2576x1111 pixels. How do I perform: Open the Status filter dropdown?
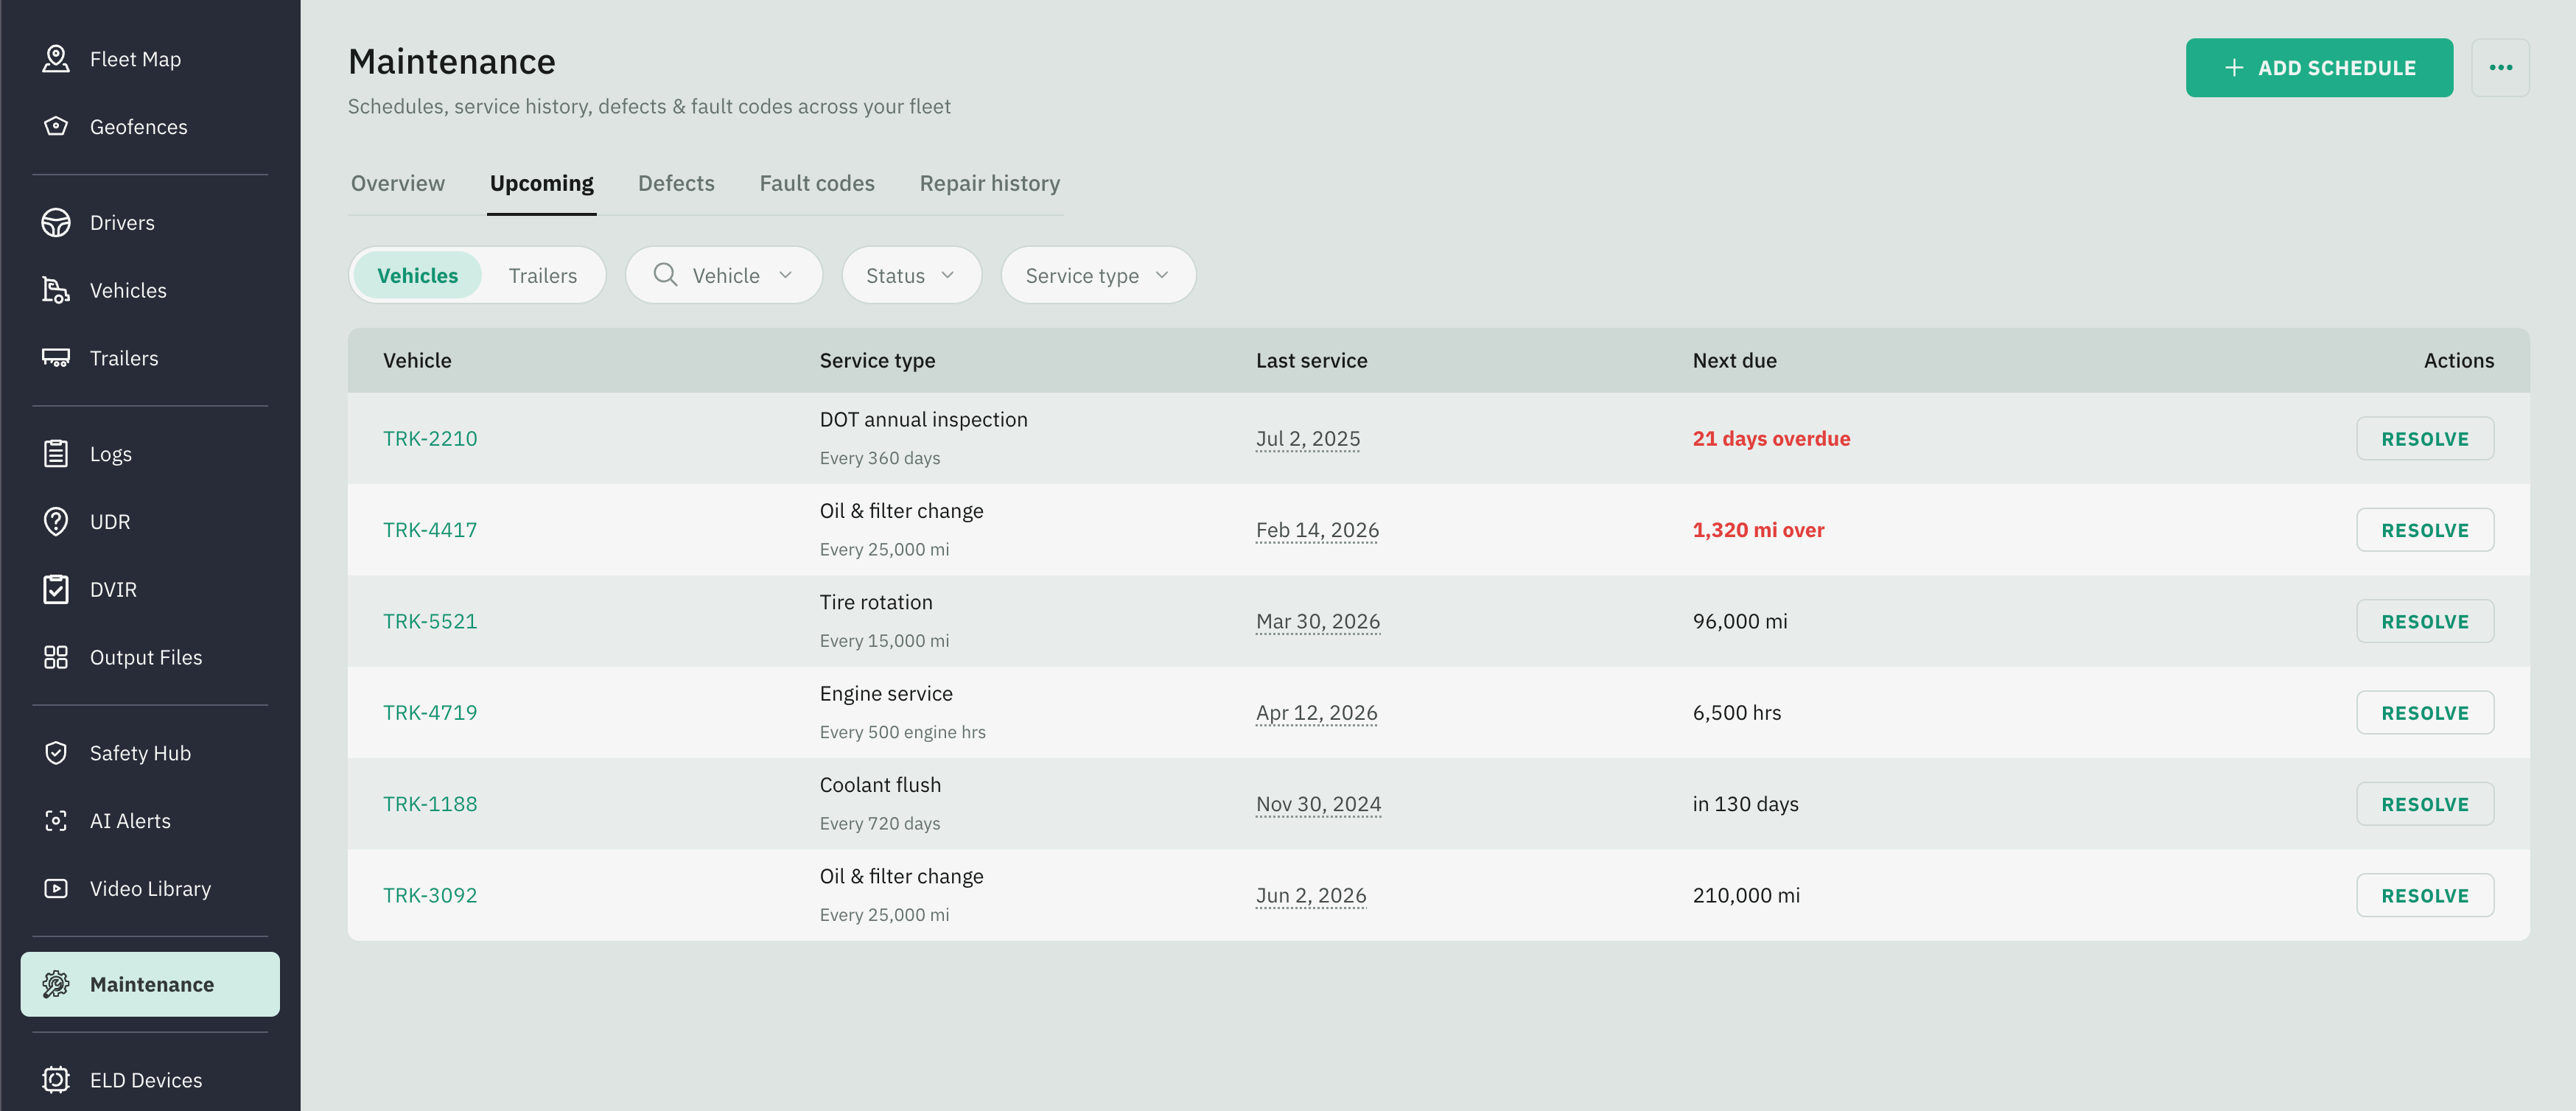(x=911, y=275)
